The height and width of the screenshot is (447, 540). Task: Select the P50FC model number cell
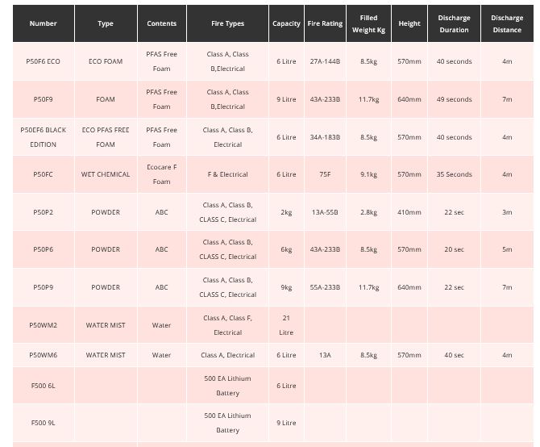(43, 174)
